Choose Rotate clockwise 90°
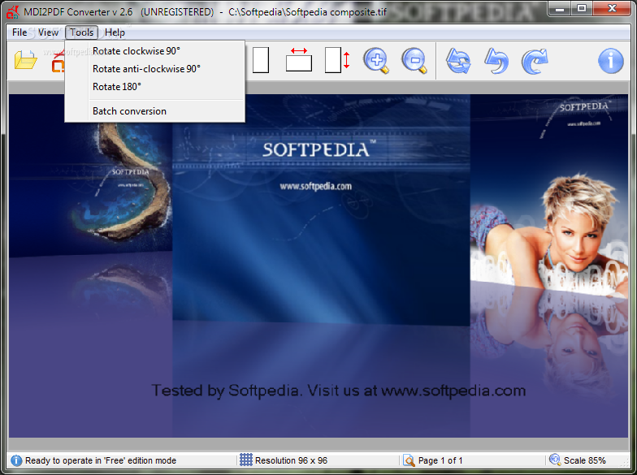637x475 pixels. pos(154,51)
